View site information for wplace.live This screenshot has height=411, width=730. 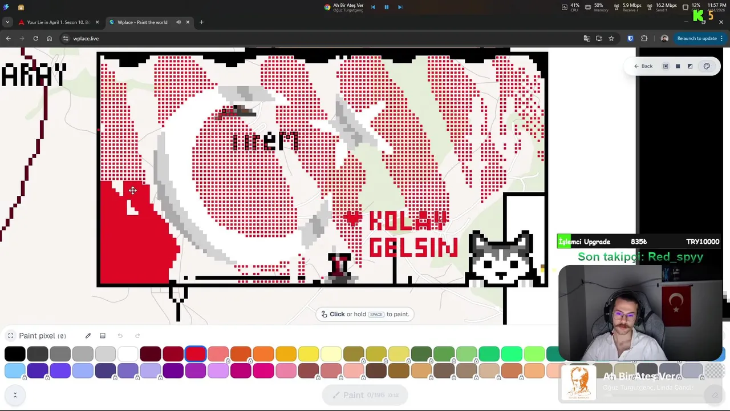(66, 38)
